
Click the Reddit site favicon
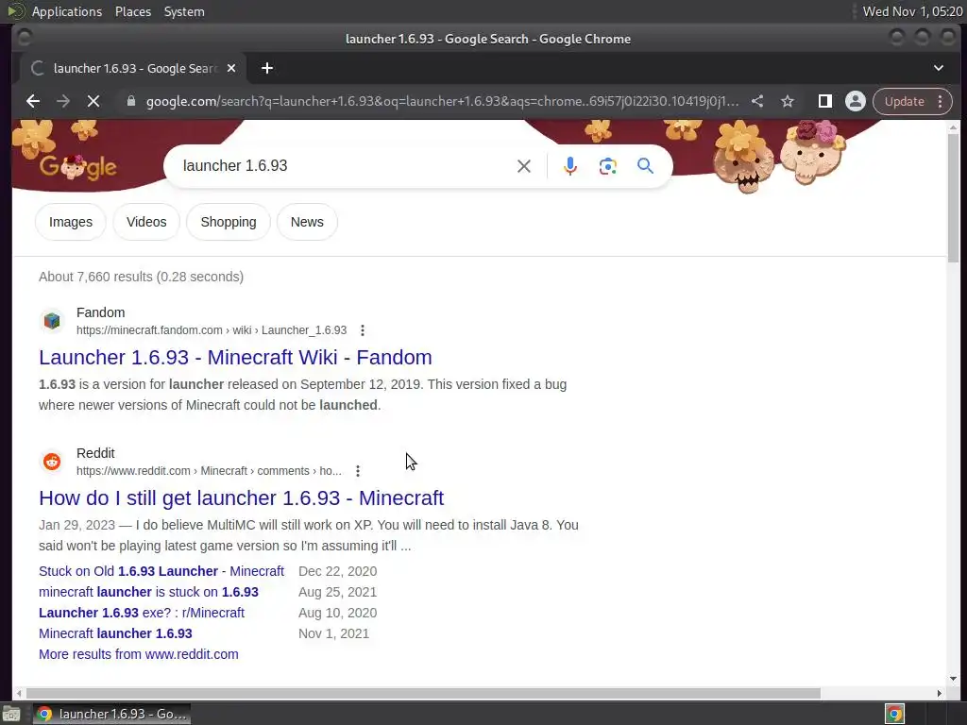[52, 461]
